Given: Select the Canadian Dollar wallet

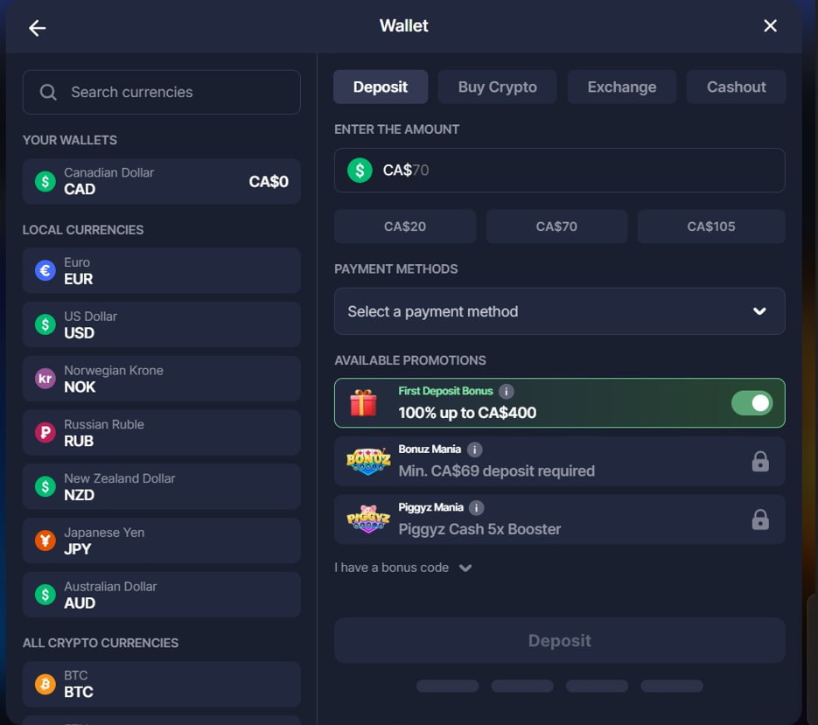Looking at the screenshot, I should pyautogui.click(x=161, y=181).
